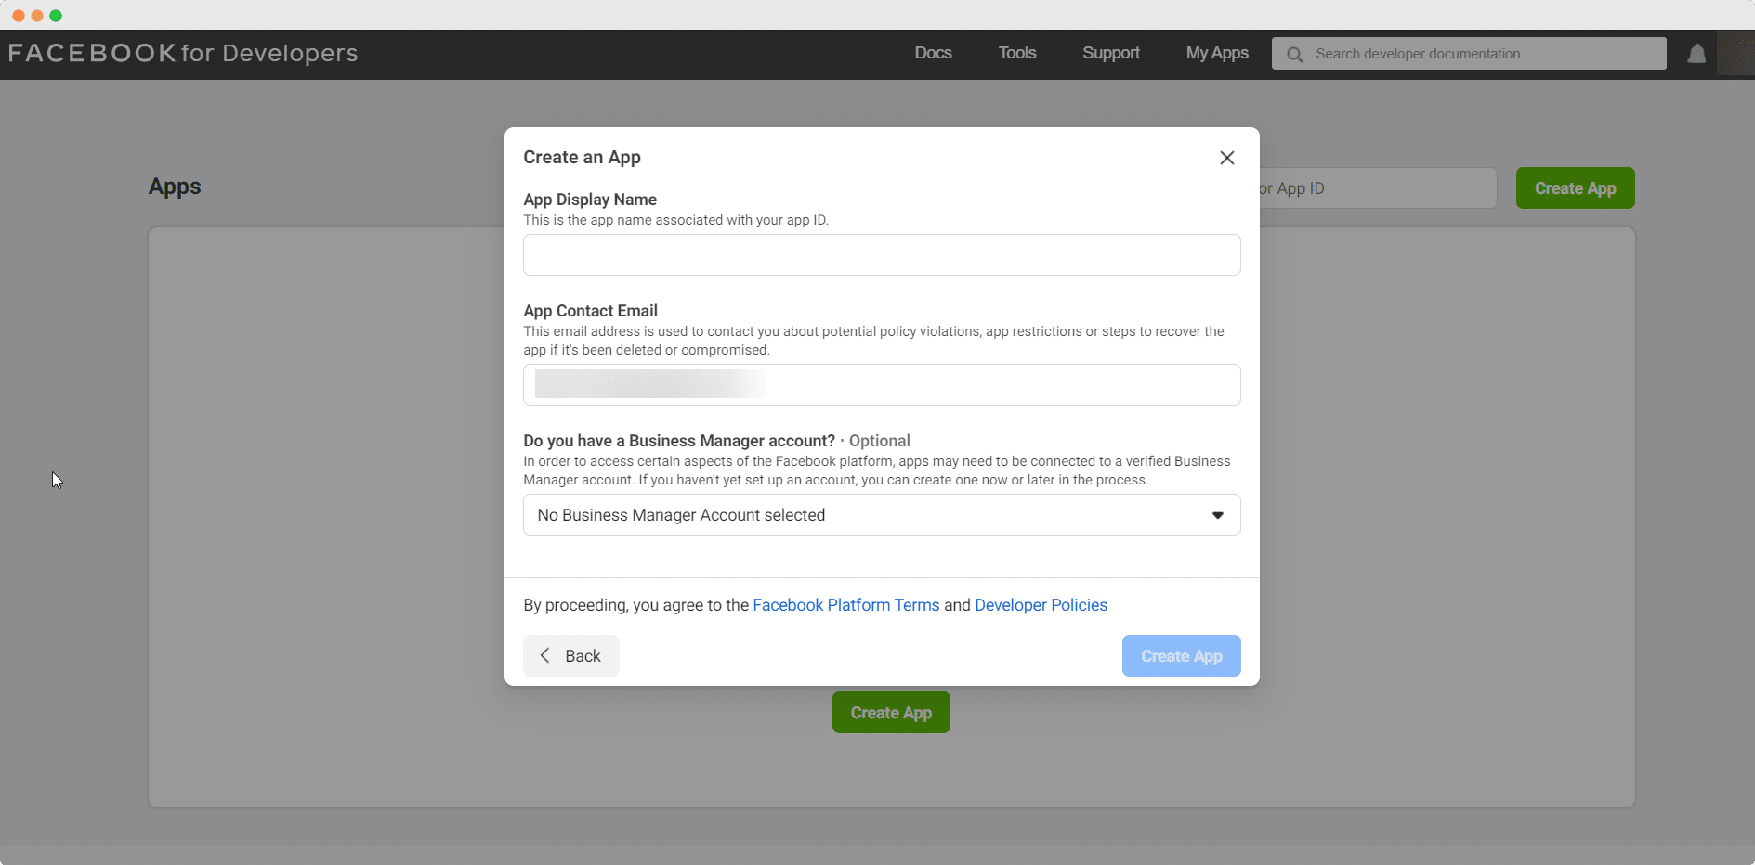The height and width of the screenshot is (865, 1755).
Task: Open the Tools menu
Action: (x=1017, y=53)
